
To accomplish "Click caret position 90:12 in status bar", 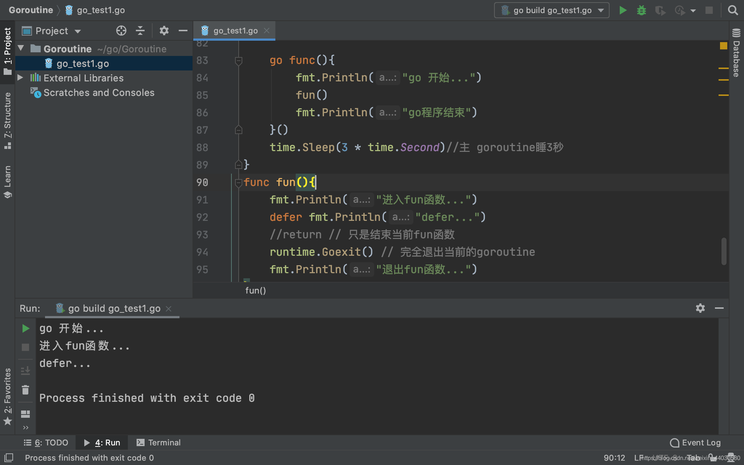I will point(614,458).
